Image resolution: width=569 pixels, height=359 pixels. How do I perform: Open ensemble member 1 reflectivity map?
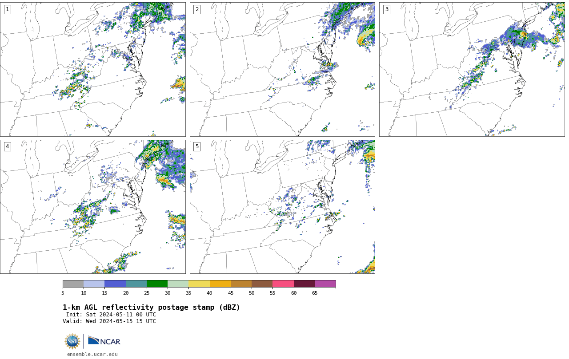tap(93, 69)
